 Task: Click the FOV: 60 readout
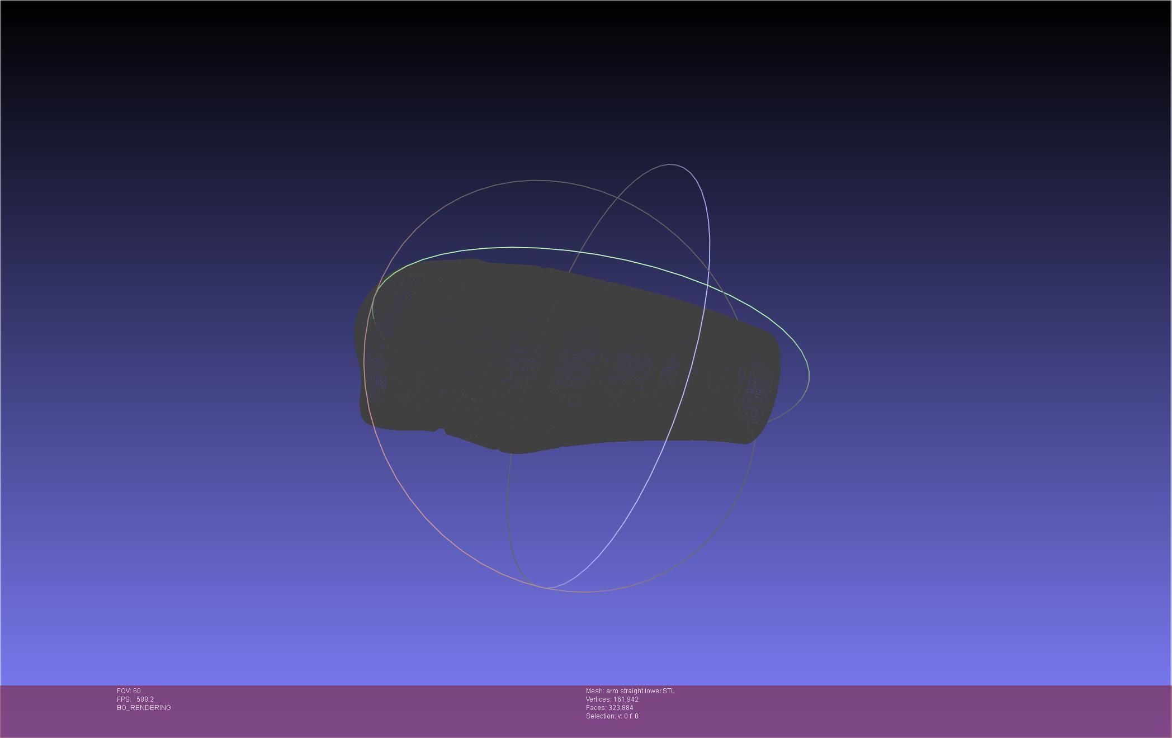129,691
